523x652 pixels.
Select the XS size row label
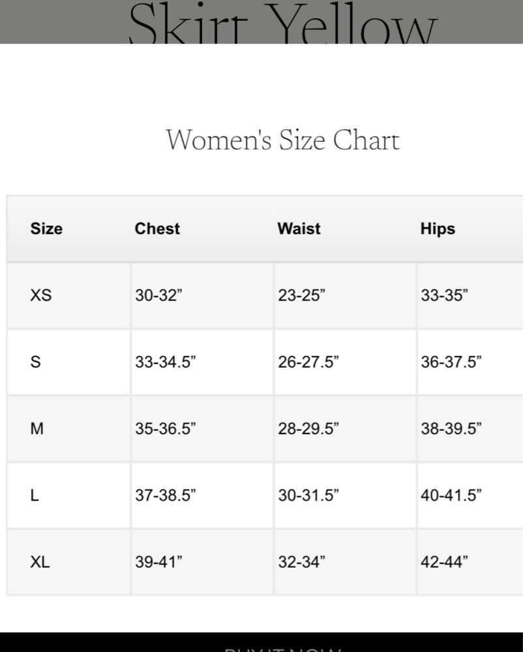click(x=40, y=295)
